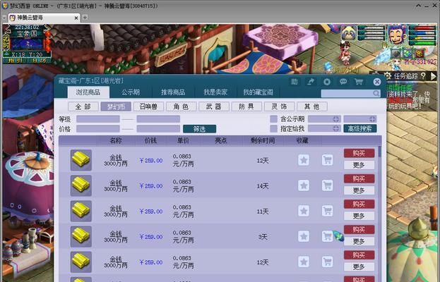The height and width of the screenshot is (282, 440).
Task: Click gold bar icon of the 14天 listing
Action: point(81,185)
